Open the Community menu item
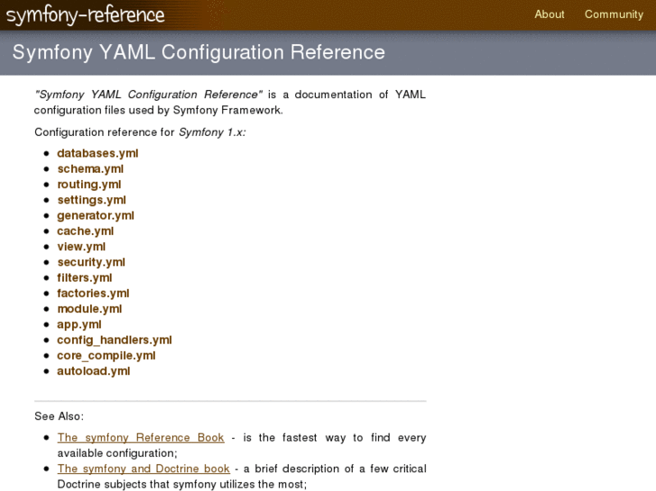The width and height of the screenshot is (656, 491). pyautogui.click(x=614, y=14)
